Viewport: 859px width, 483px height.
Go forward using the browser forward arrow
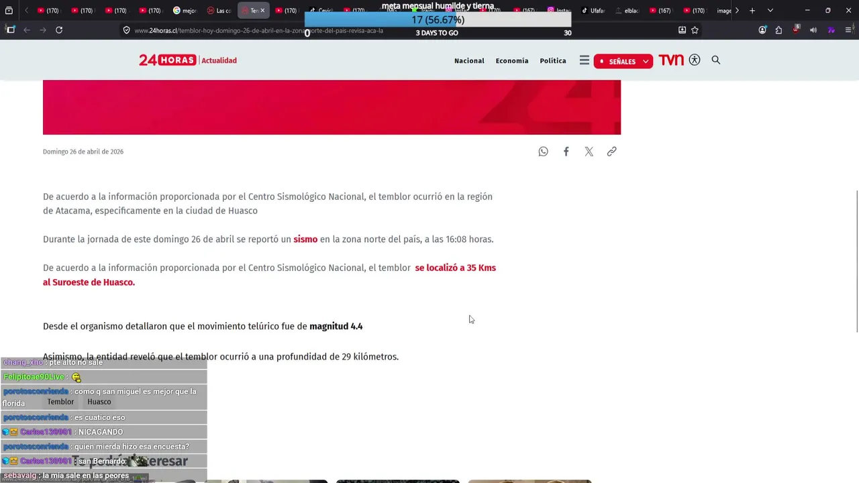click(43, 30)
